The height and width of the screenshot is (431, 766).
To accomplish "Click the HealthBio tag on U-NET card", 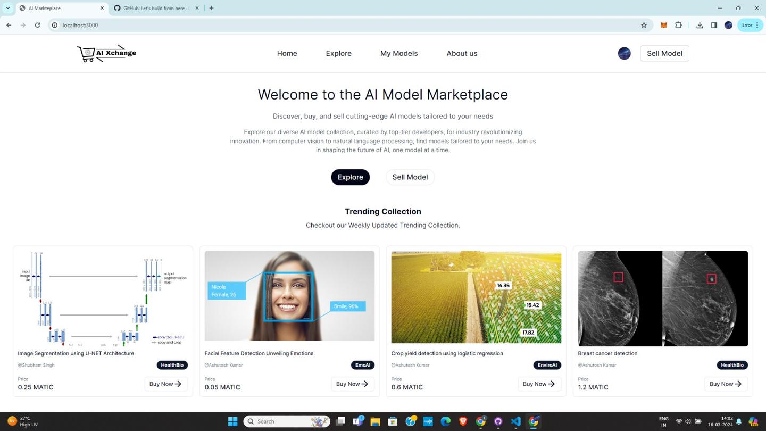I will 172,365.
